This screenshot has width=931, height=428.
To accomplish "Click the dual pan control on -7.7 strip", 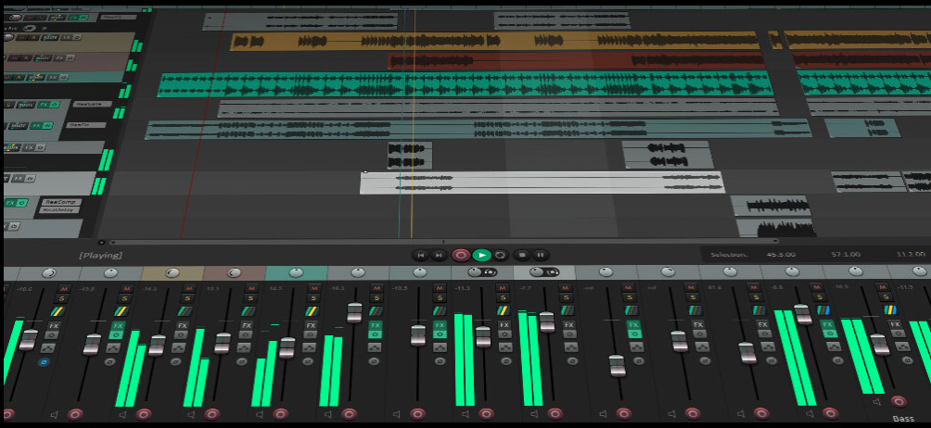I will tap(544, 272).
